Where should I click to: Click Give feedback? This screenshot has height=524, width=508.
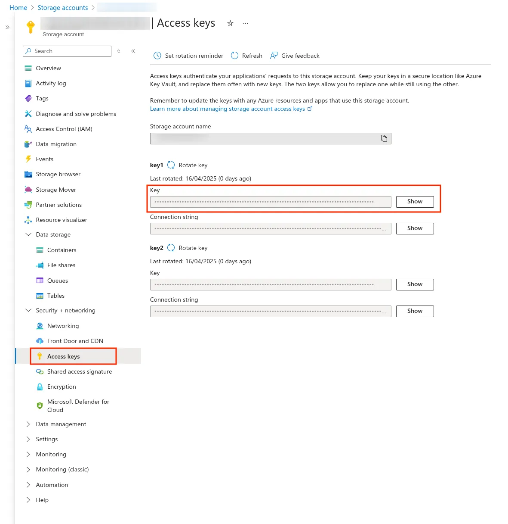pos(295,56)
